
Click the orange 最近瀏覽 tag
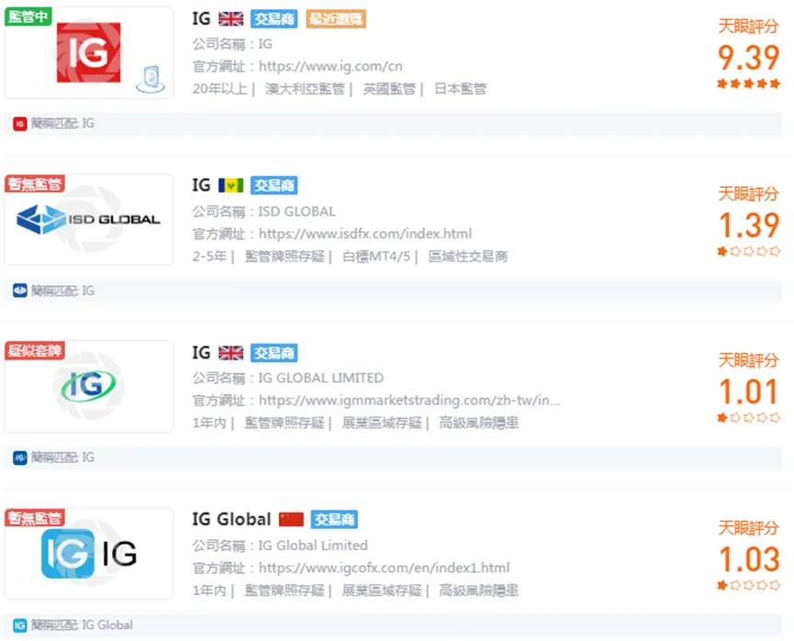pos(336,18)
